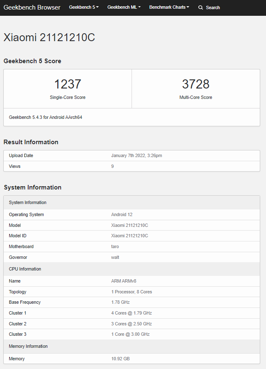The height and width of the screenshot is (369, 266).
Task: Select the Views count value 9
Action: coord(112,166)
